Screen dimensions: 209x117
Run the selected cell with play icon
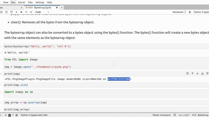point(16,12)
